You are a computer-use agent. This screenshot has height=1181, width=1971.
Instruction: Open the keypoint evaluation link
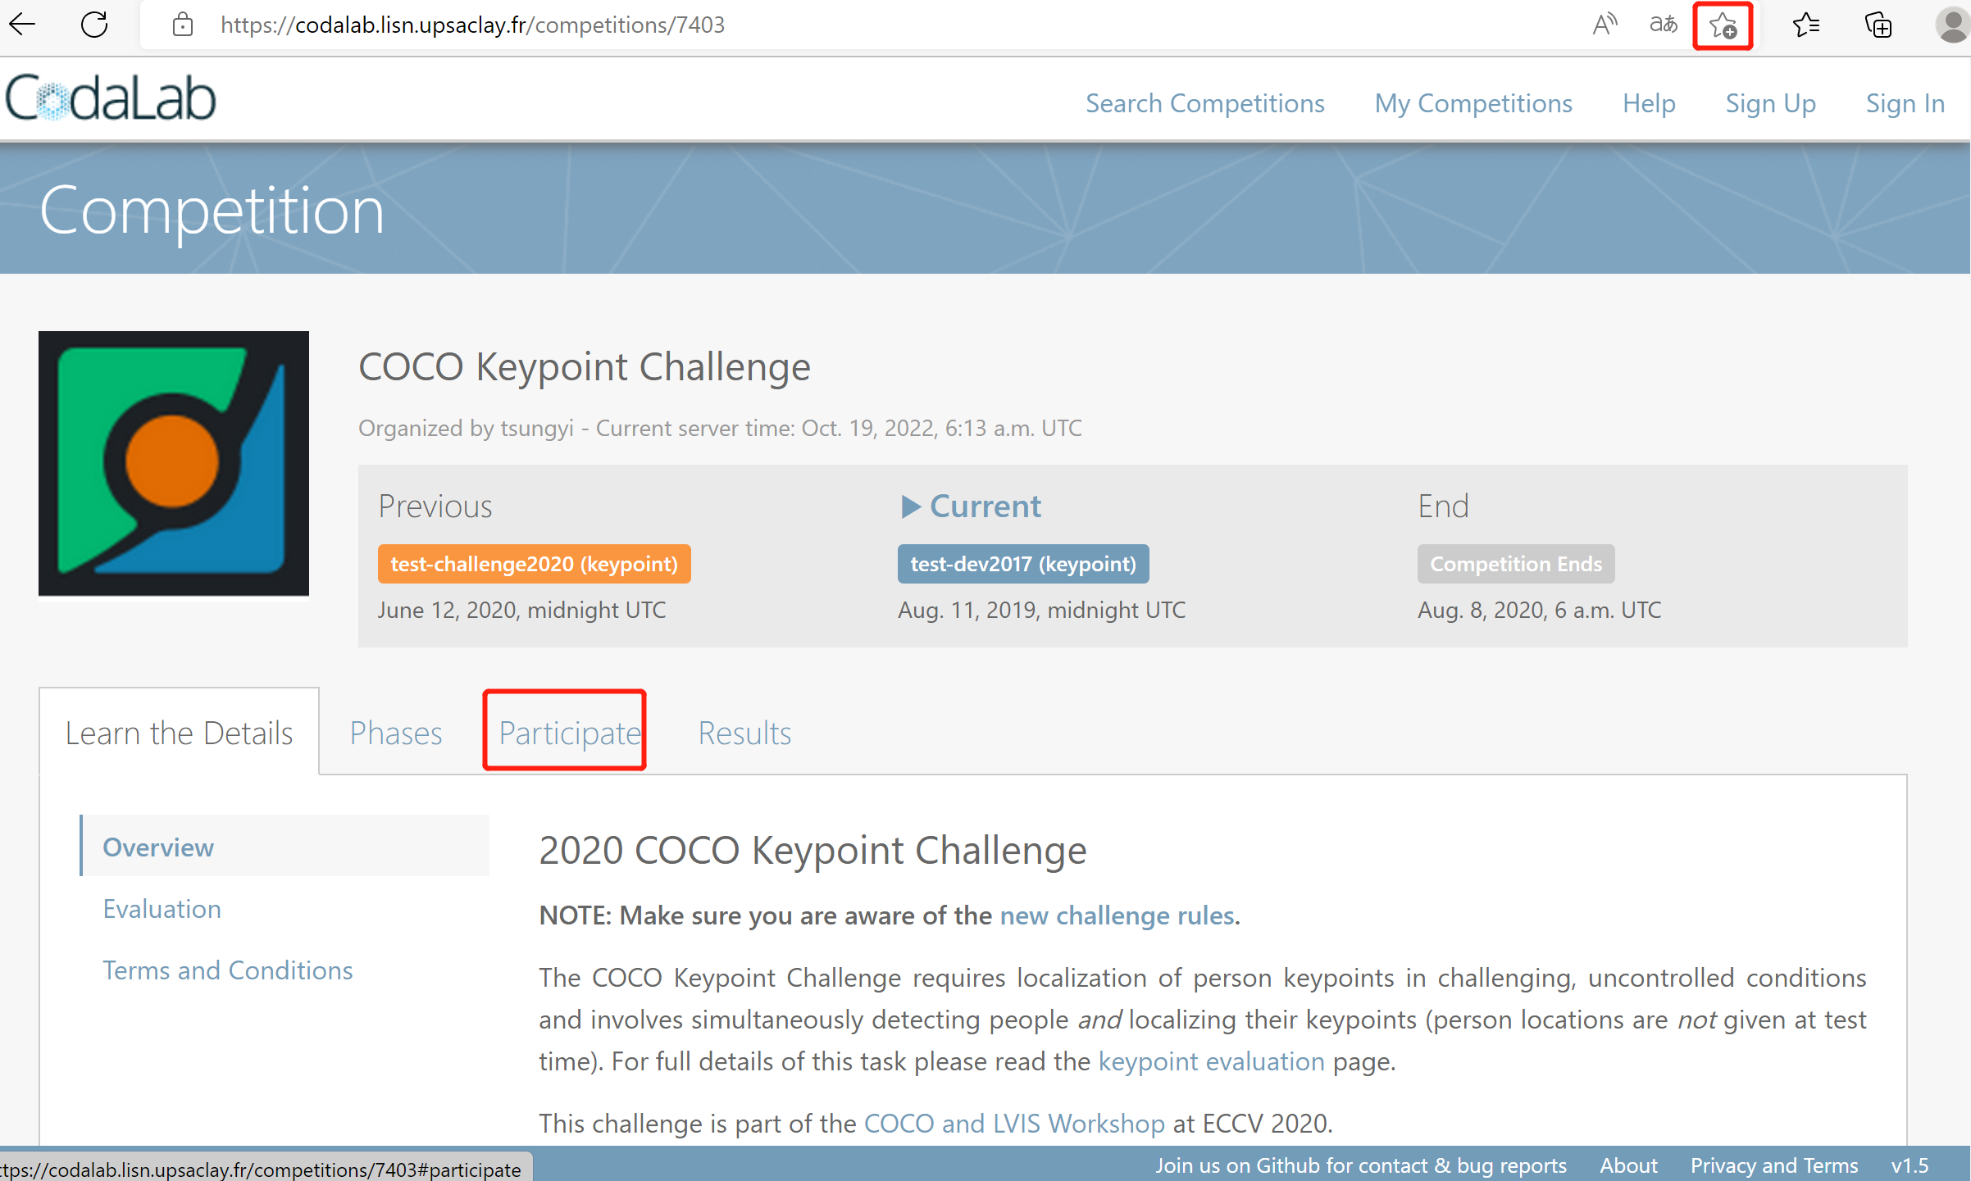[x=1211, y=1061]
